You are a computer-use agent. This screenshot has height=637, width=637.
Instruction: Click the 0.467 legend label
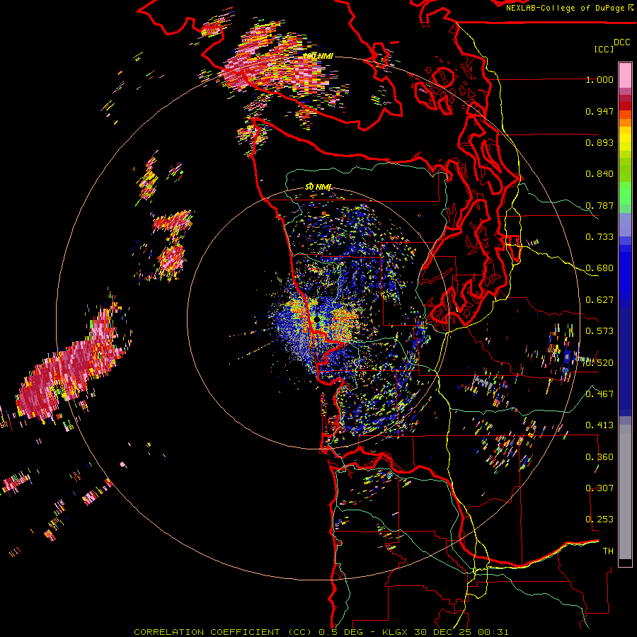click(x=599, y=394)
